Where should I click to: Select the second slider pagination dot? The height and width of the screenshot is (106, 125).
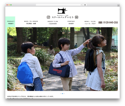62,93
